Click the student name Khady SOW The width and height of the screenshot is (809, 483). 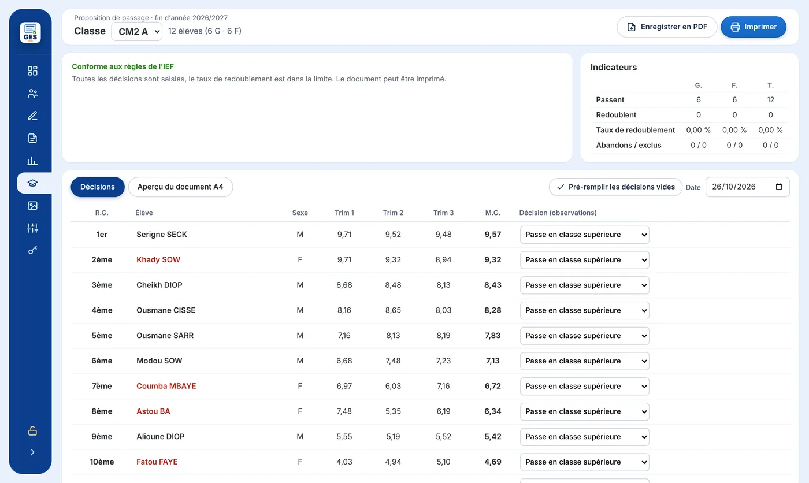tap(158, 260)
